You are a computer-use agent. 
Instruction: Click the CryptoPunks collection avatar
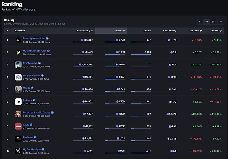(18, 65)
